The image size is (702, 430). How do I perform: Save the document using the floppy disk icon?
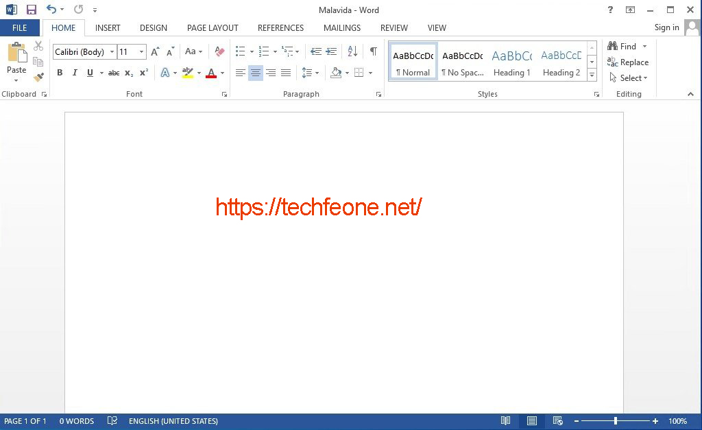point(32,10)
